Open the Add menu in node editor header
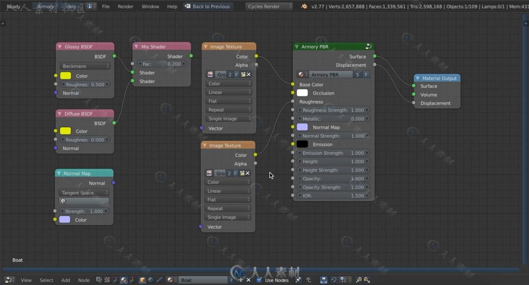 (66, 280)
